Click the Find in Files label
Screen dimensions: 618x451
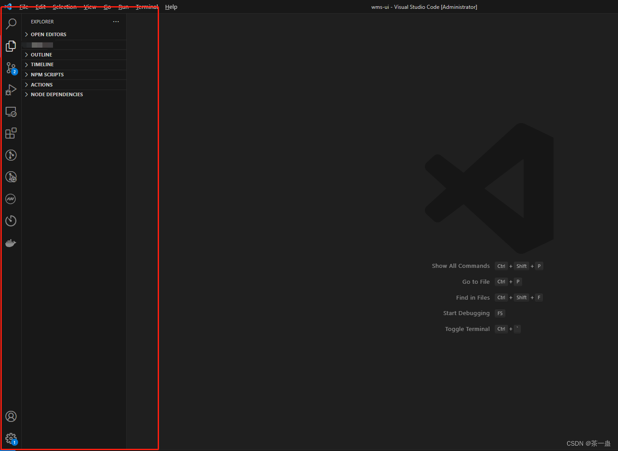click(x=473, y=298)
